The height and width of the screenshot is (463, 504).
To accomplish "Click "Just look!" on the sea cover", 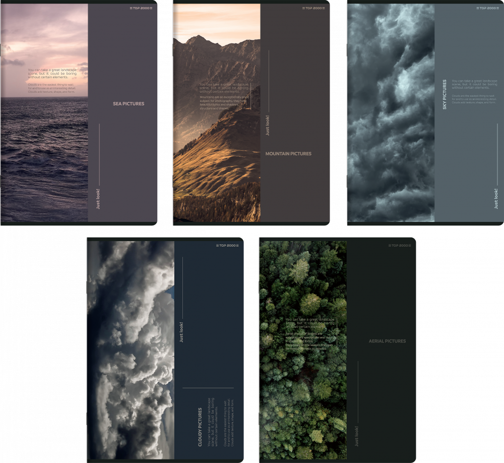I will (98, 199).
